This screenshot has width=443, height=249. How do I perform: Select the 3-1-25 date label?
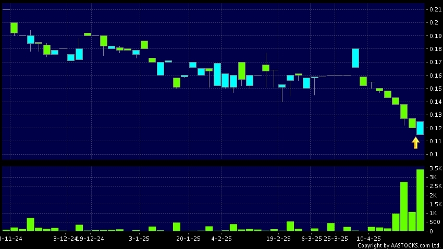point(139,239)
